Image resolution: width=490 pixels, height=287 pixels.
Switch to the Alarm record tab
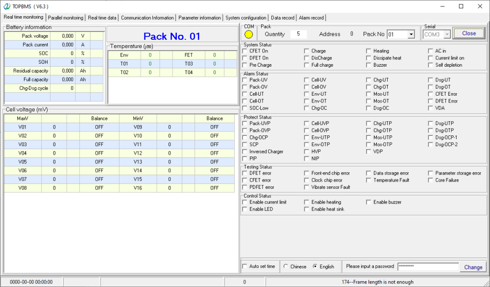point(312,18)
